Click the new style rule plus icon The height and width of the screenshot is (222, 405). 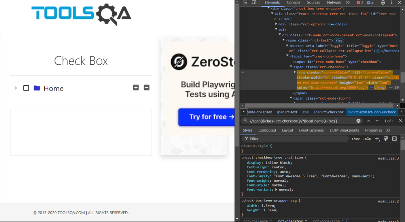(377, 139)
